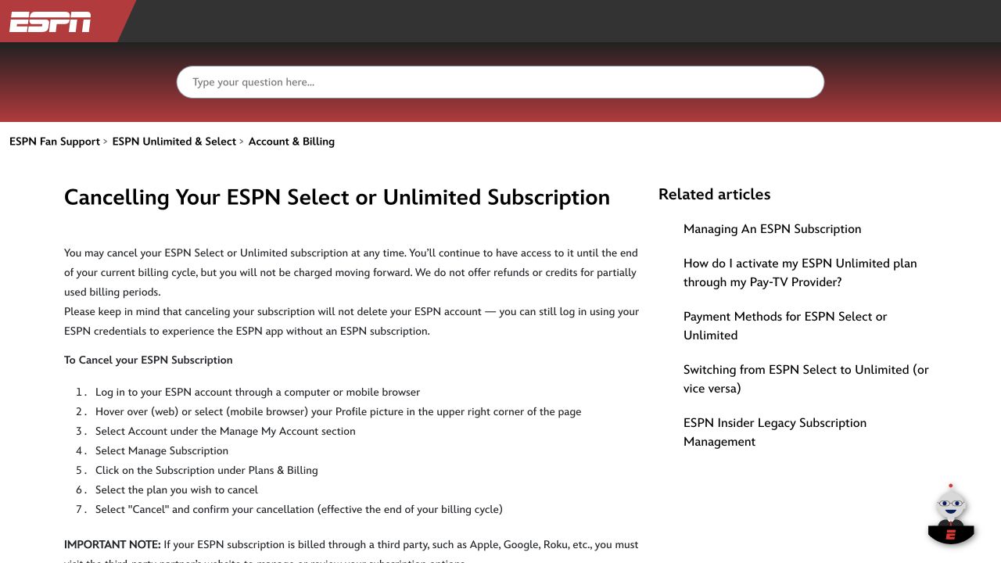Click step 'Select Account under the Manage My Account'

(225, 432)
